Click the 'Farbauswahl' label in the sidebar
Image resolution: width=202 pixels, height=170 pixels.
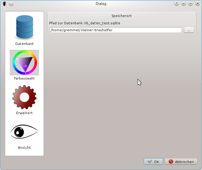click(x=24, y=78)
